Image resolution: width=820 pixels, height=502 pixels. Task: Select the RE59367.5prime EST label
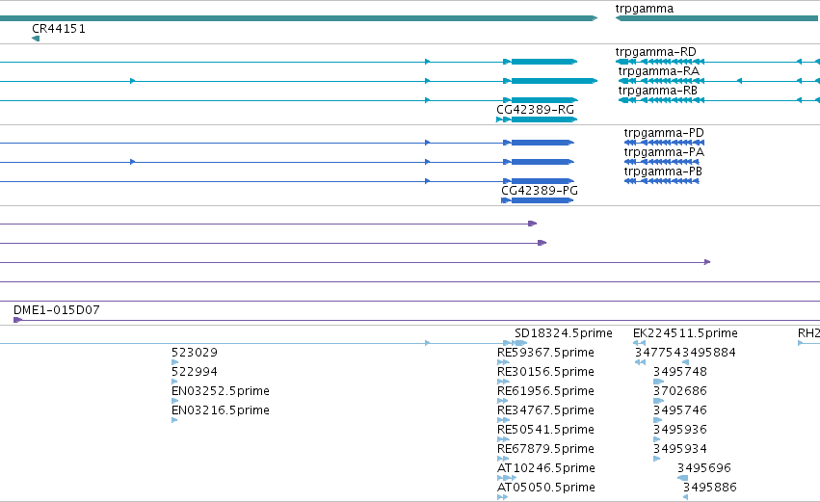(x=545, y=353)
